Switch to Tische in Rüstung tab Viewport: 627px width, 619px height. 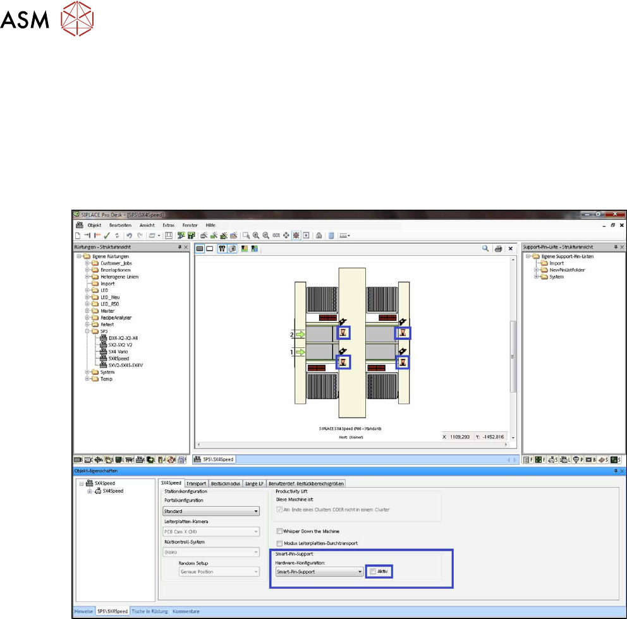point(150,611)
